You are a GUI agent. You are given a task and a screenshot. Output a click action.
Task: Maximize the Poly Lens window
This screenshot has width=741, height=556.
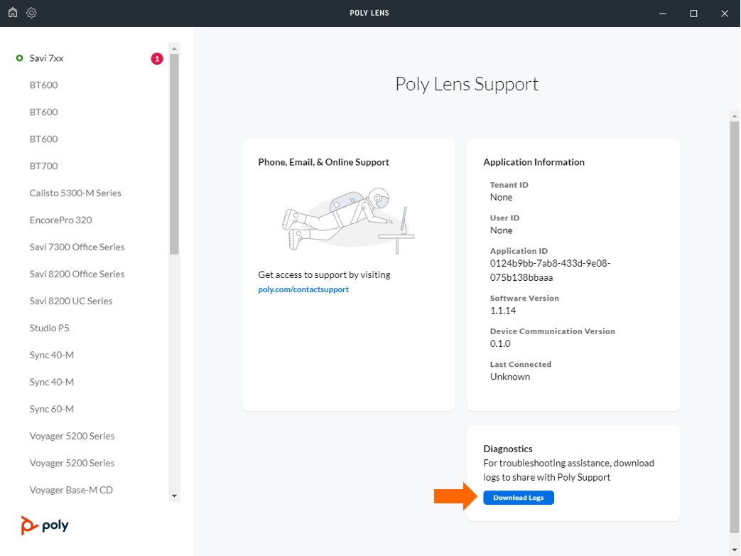tap(693, 14)
